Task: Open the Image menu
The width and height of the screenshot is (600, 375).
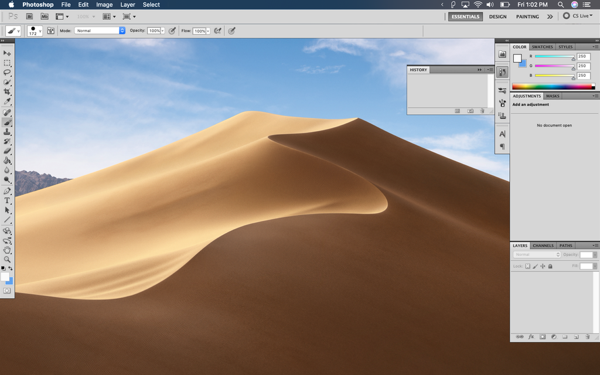Action: point(104,5)
